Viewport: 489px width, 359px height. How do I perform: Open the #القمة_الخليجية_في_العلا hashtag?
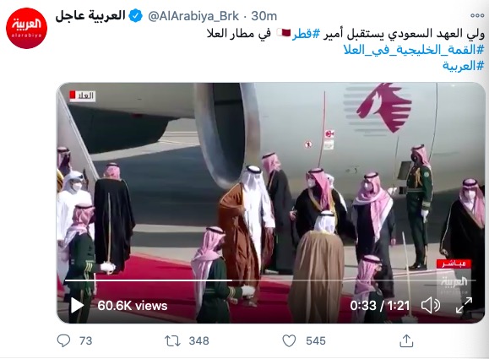pyautogui.click(x=414, y=50)
